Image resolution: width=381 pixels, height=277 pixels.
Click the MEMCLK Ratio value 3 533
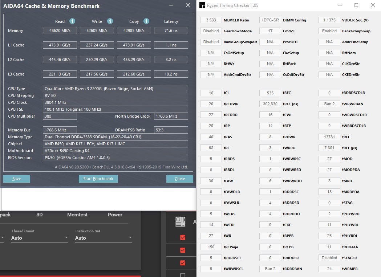coord(211,20)
